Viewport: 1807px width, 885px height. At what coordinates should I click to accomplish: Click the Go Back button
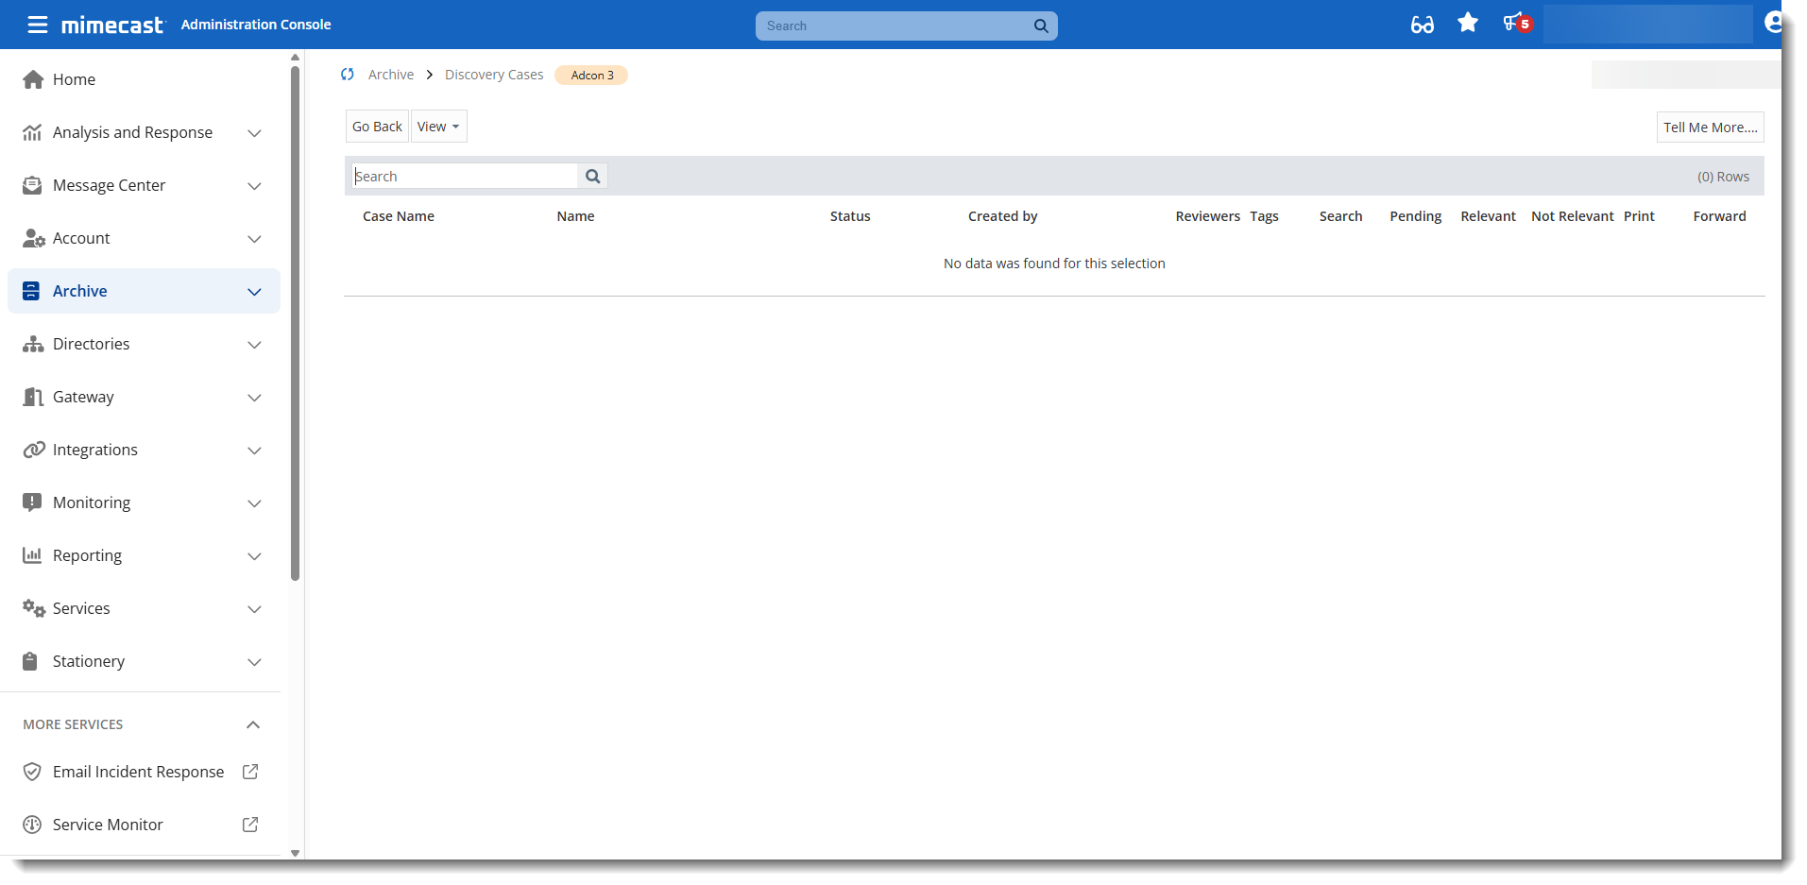pyautogui.click(x=376, y=126)
